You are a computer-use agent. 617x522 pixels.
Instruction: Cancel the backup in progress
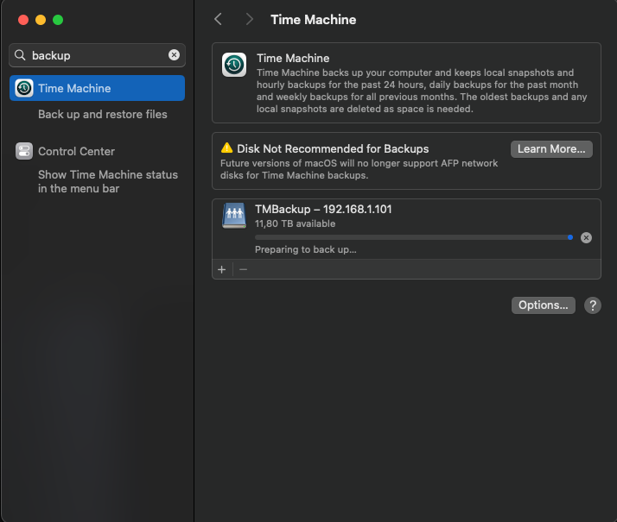point(586,237)
